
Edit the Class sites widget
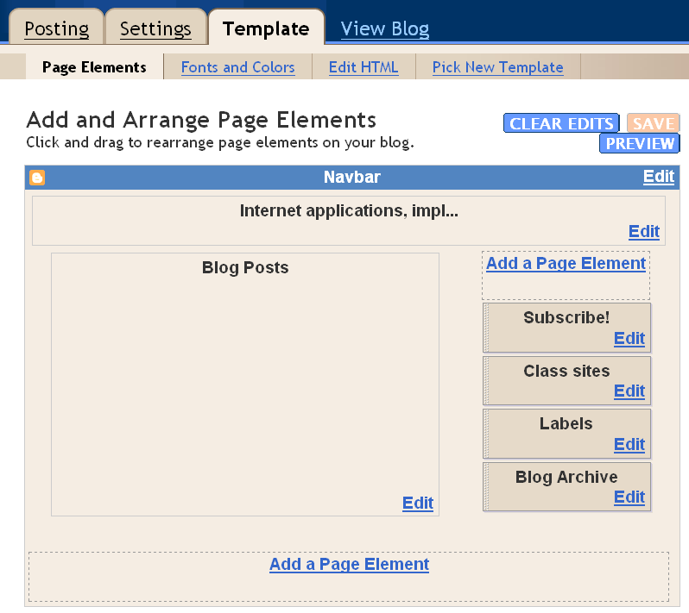(629, 391)
